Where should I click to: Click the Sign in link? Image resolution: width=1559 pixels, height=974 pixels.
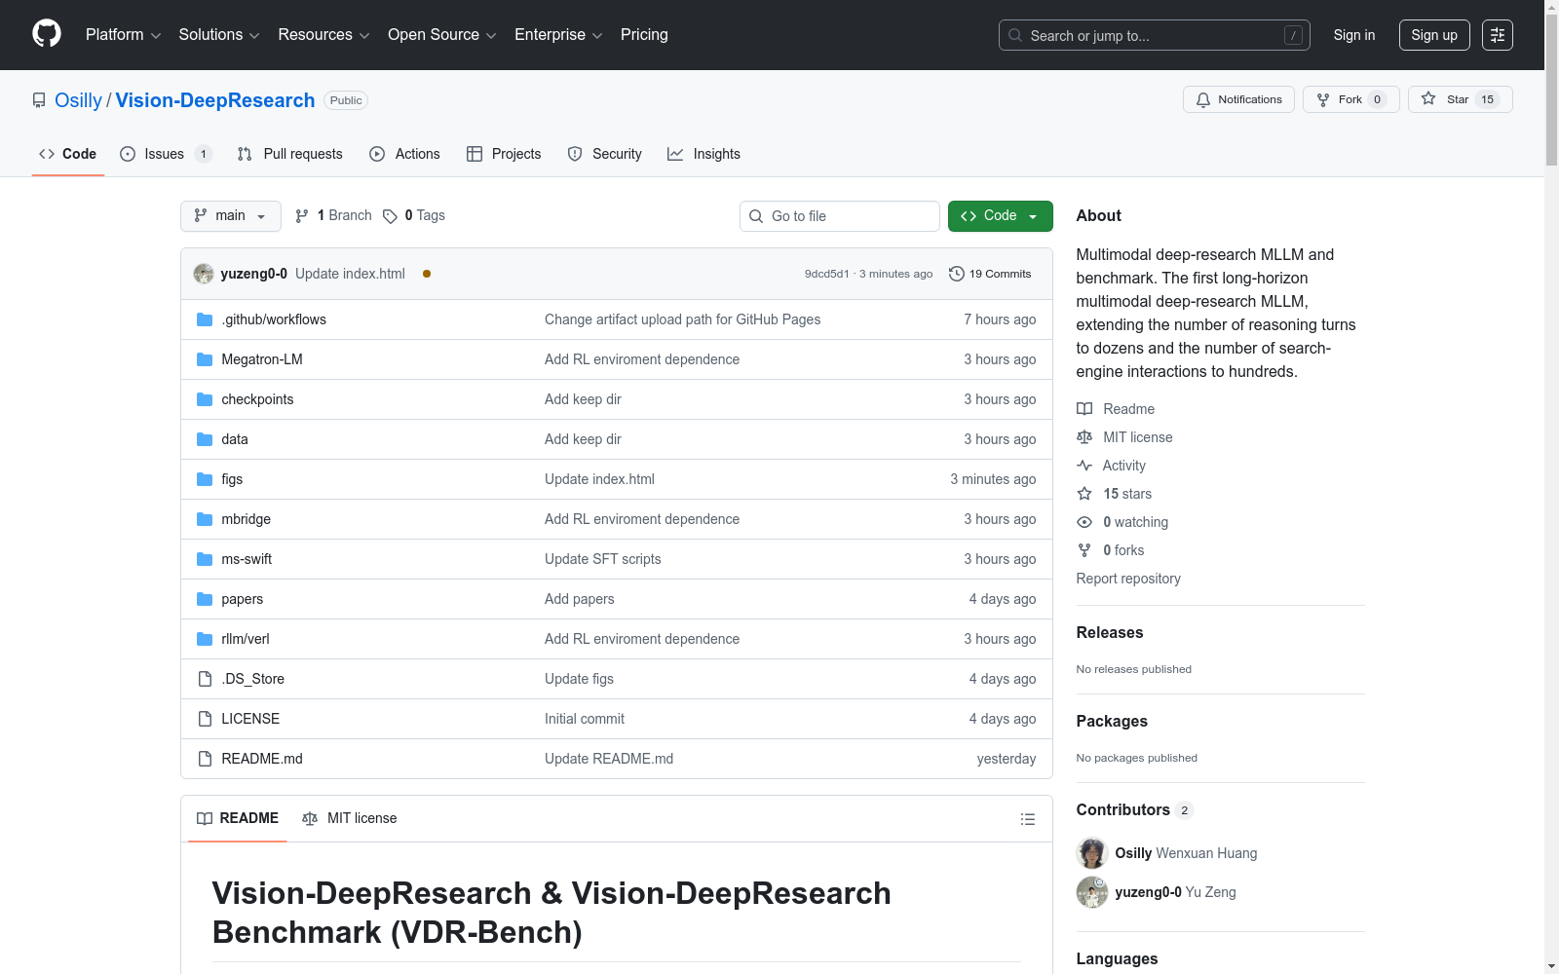coord(1354,35)
